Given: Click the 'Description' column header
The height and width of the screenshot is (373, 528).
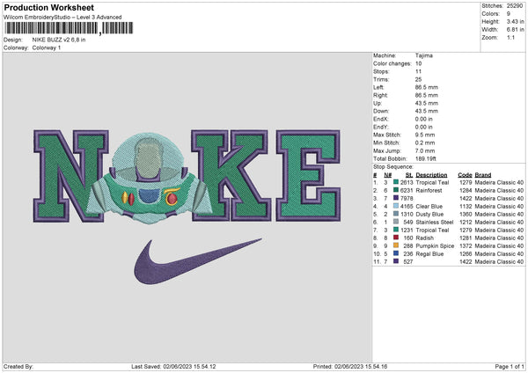Looking at the screenshot, I should tap(432, 175).
